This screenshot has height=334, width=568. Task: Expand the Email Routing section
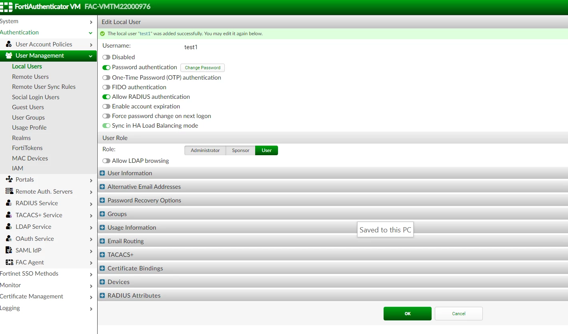point(102,241)
